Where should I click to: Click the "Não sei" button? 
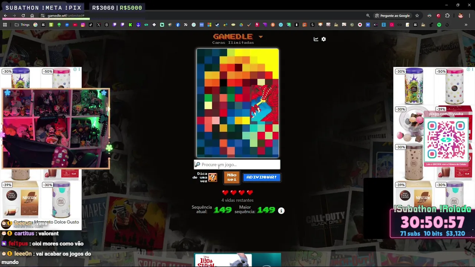tap(232, 177)
